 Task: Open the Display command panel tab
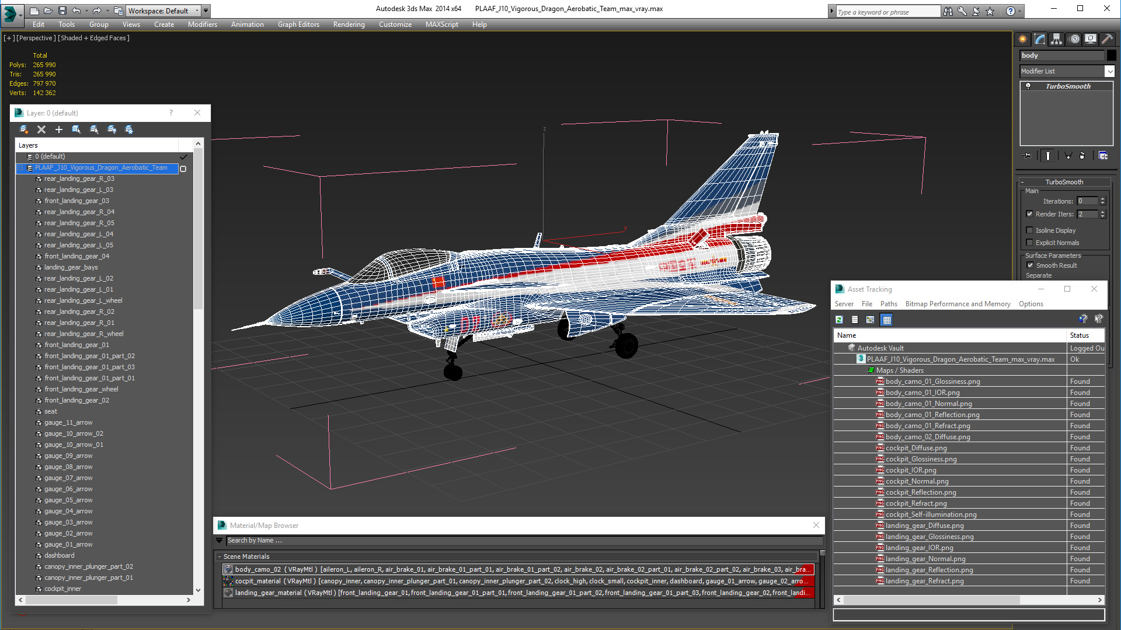[x=1091, y=39]
